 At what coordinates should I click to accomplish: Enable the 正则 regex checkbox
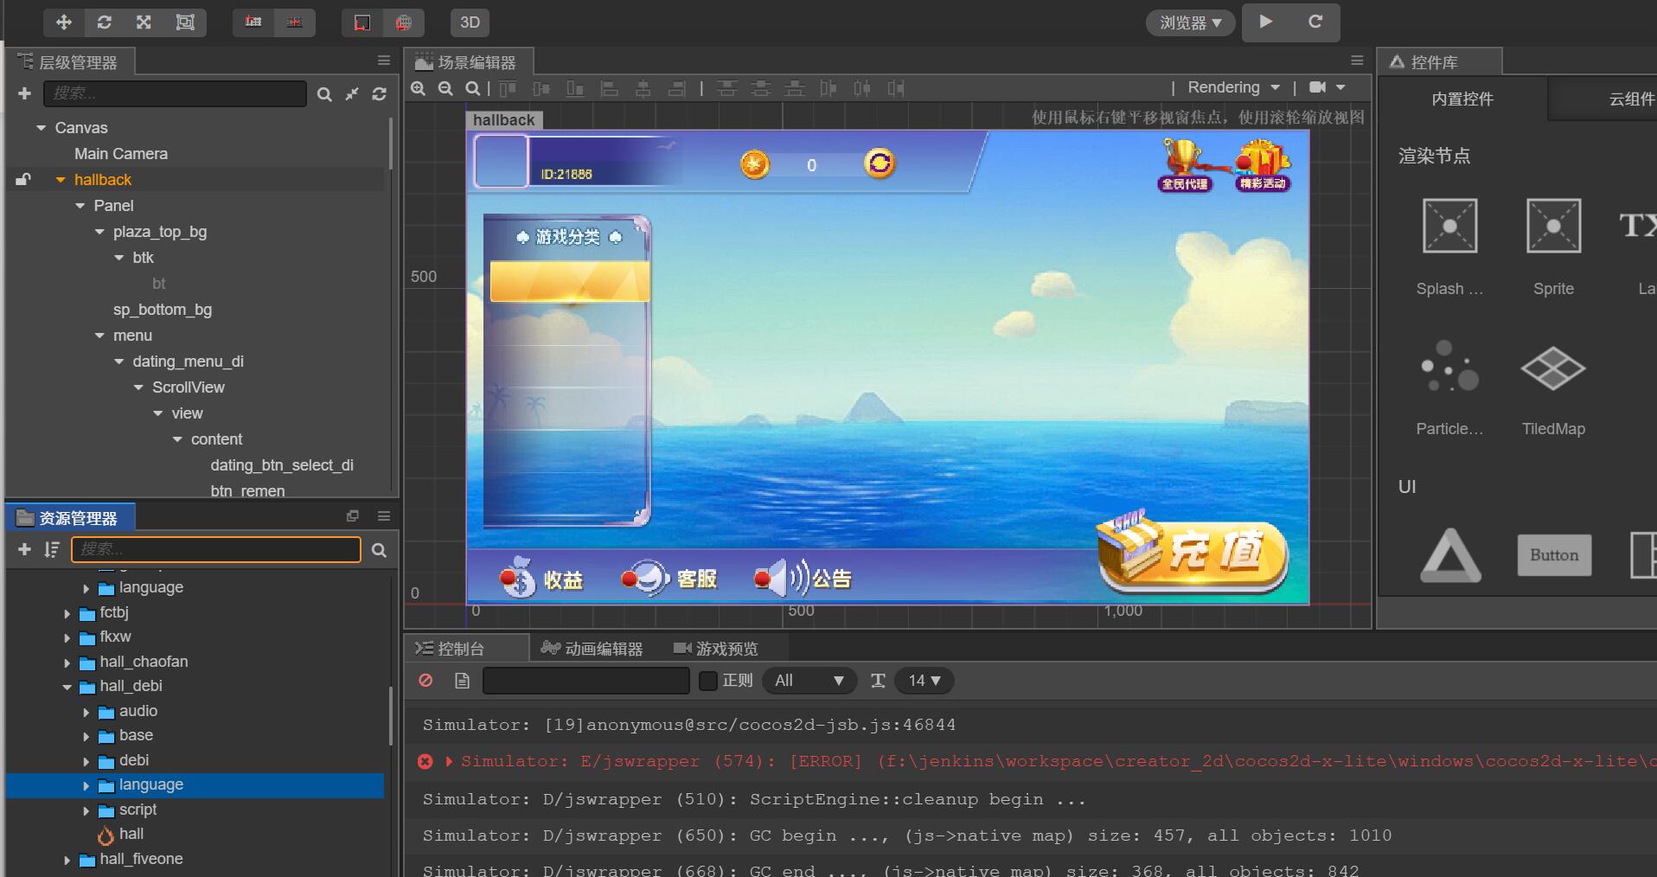click(x=708, y=681)
